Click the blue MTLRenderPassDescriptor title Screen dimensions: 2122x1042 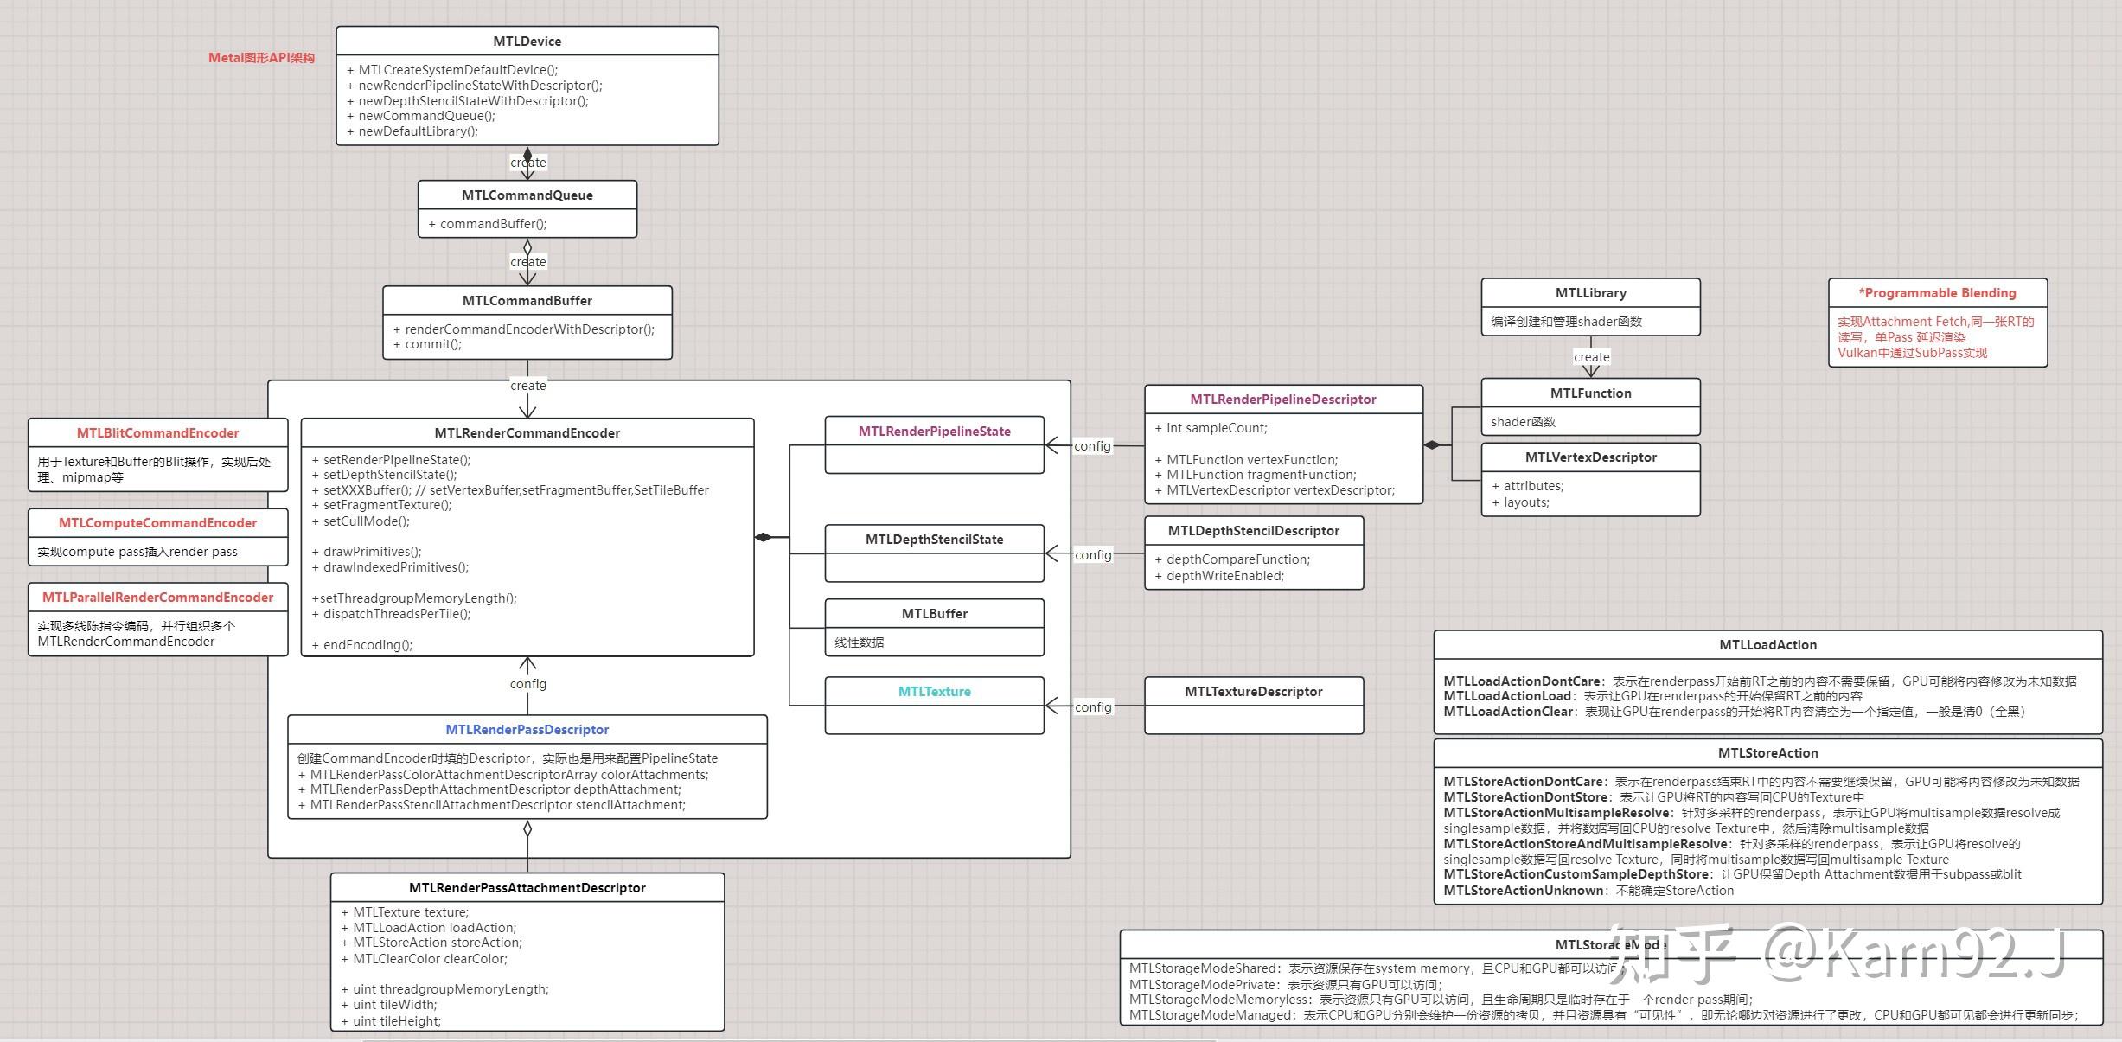tap(527, 729)
